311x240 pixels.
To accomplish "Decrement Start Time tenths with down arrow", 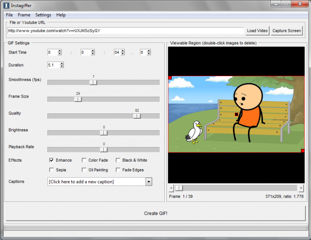I will [149, 54].
